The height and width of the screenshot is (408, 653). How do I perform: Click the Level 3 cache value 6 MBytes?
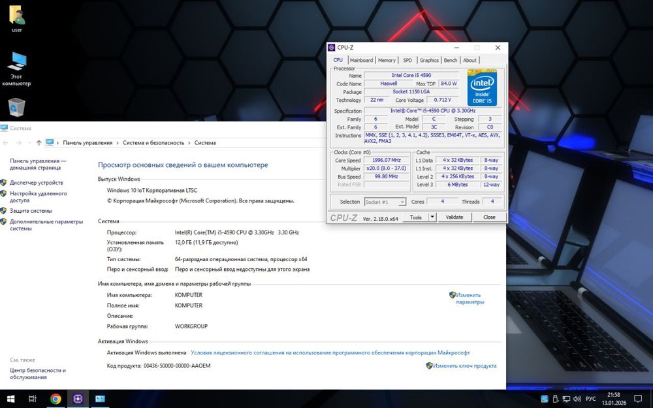coord(458,185)
